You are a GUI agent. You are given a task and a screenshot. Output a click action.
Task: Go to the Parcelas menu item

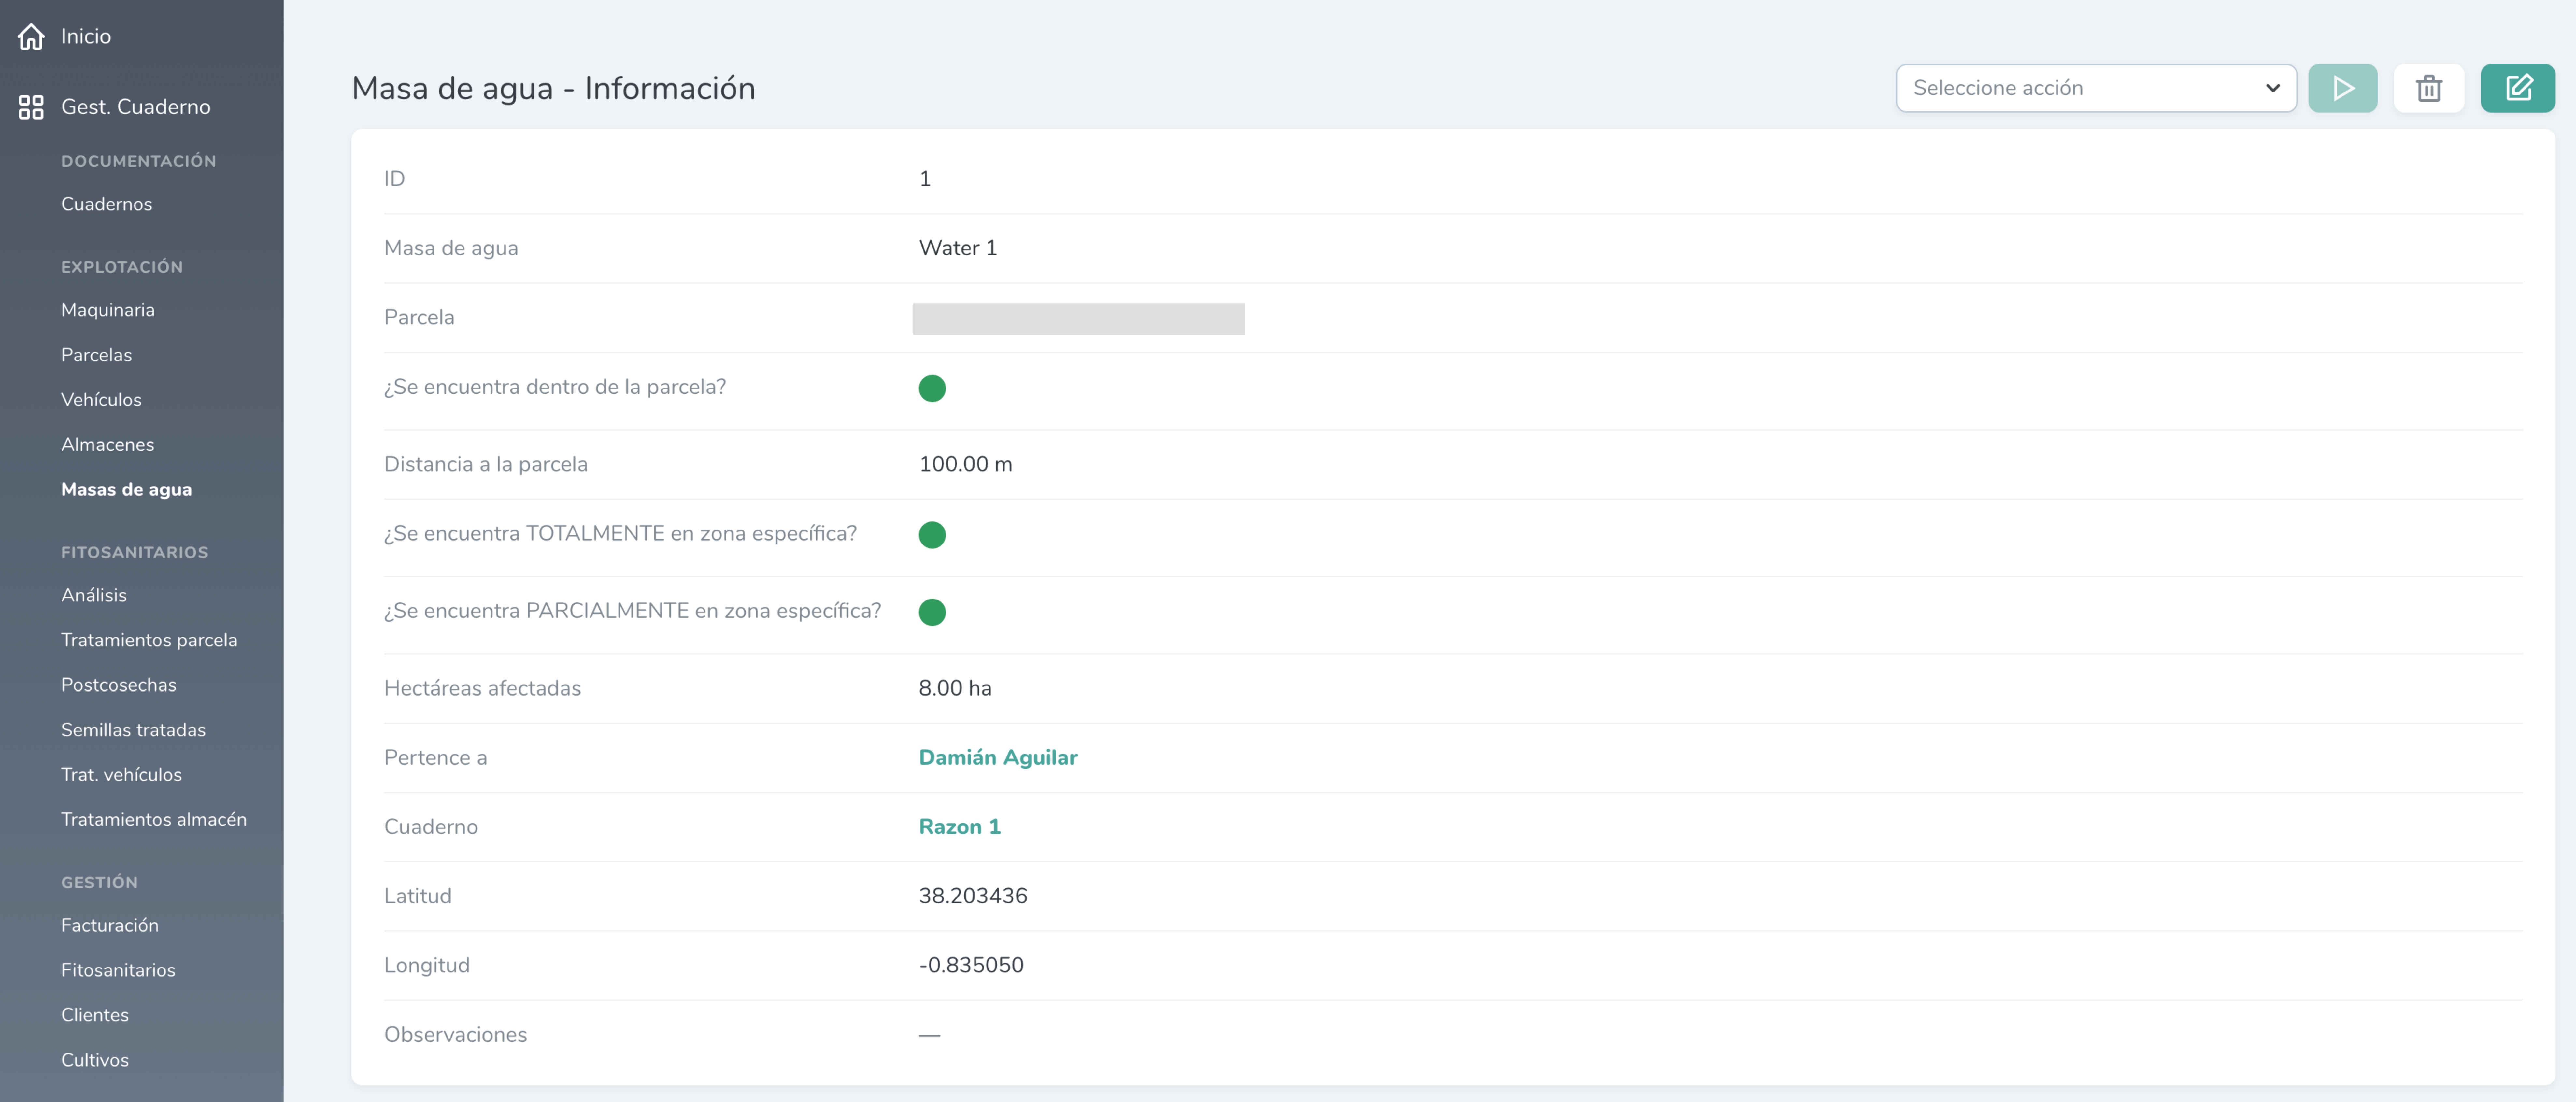pyautogui.click(x=96, y=355)
